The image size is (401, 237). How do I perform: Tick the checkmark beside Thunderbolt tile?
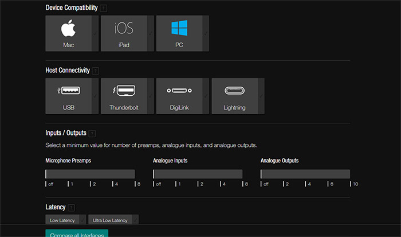150,96
